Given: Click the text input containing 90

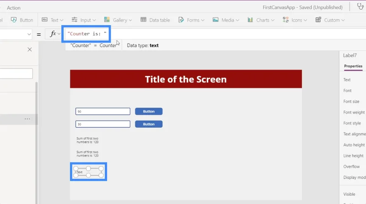Looking at the screenshot, I should click(x=102, y=111).
